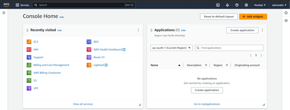Click the Info link beside Console Home
Image resolution: width=290 pixels, height=110 pixels.
(62, 17)
